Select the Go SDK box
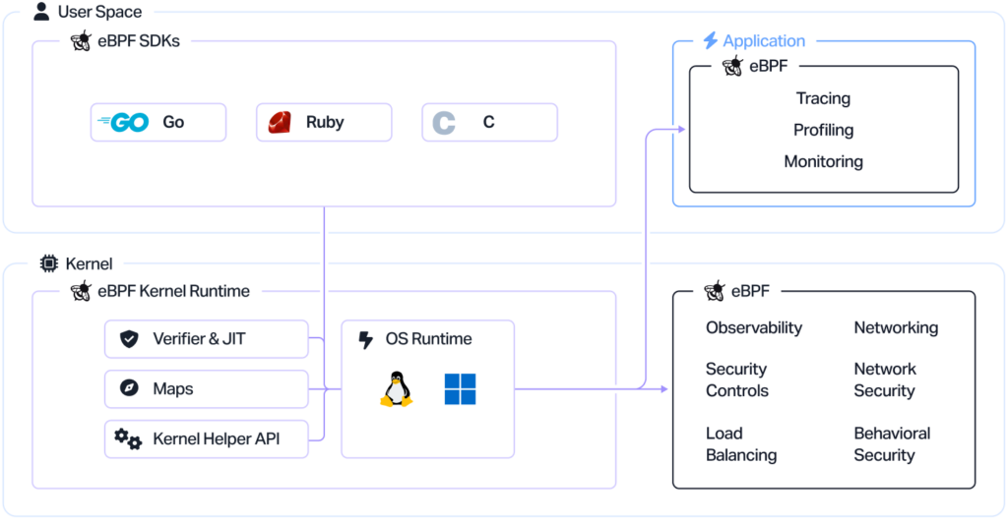This screenshot has width=1008, height=524. click(158, 122)
